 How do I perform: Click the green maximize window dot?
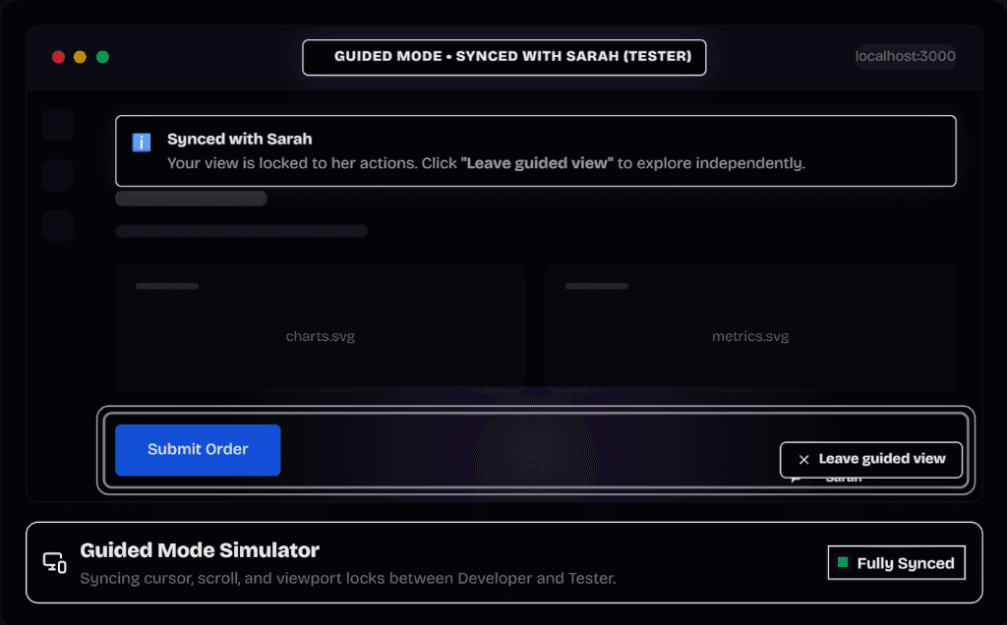tap(102, 57)
